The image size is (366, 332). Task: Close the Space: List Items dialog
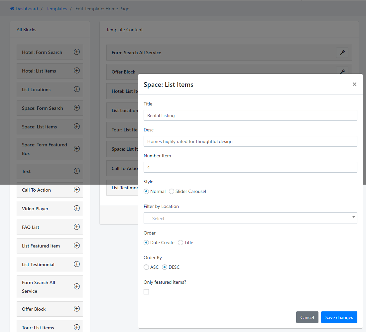pos(354,84)
